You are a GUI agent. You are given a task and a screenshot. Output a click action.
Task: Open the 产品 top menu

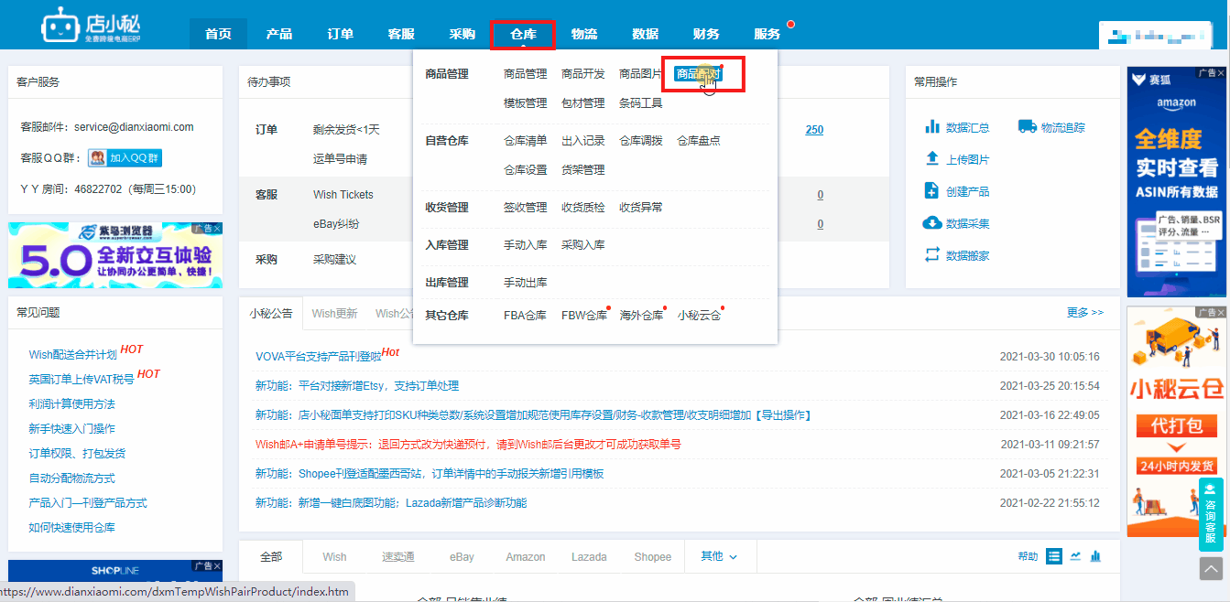tap(279, 34)
